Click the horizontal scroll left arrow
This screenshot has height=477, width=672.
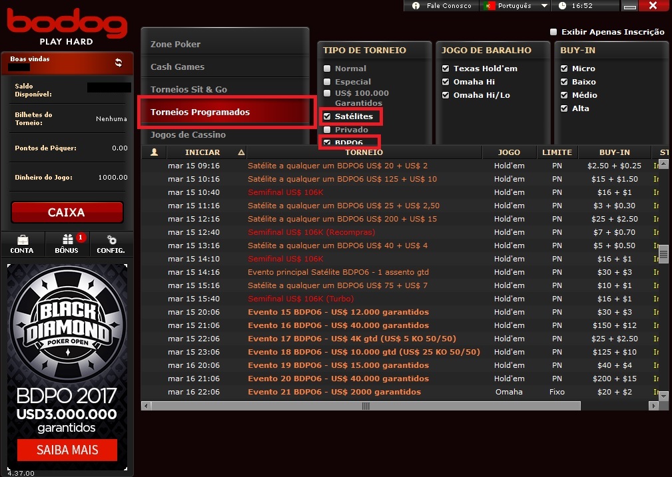point(146,406)
